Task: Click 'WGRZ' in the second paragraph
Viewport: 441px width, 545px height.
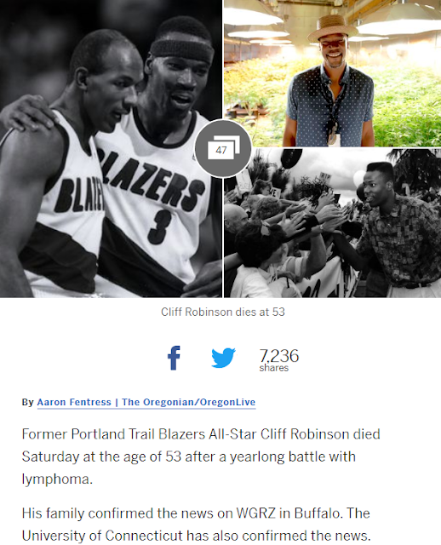Action: click(x=255, y=513)
